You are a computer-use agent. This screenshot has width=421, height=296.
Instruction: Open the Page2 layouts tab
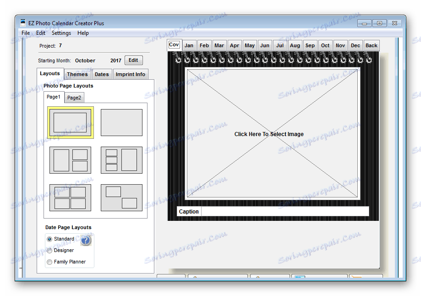click(x=74, y=98)
